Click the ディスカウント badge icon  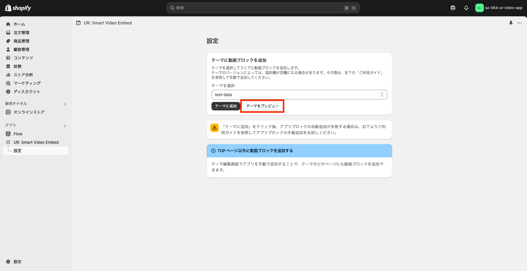8,92
